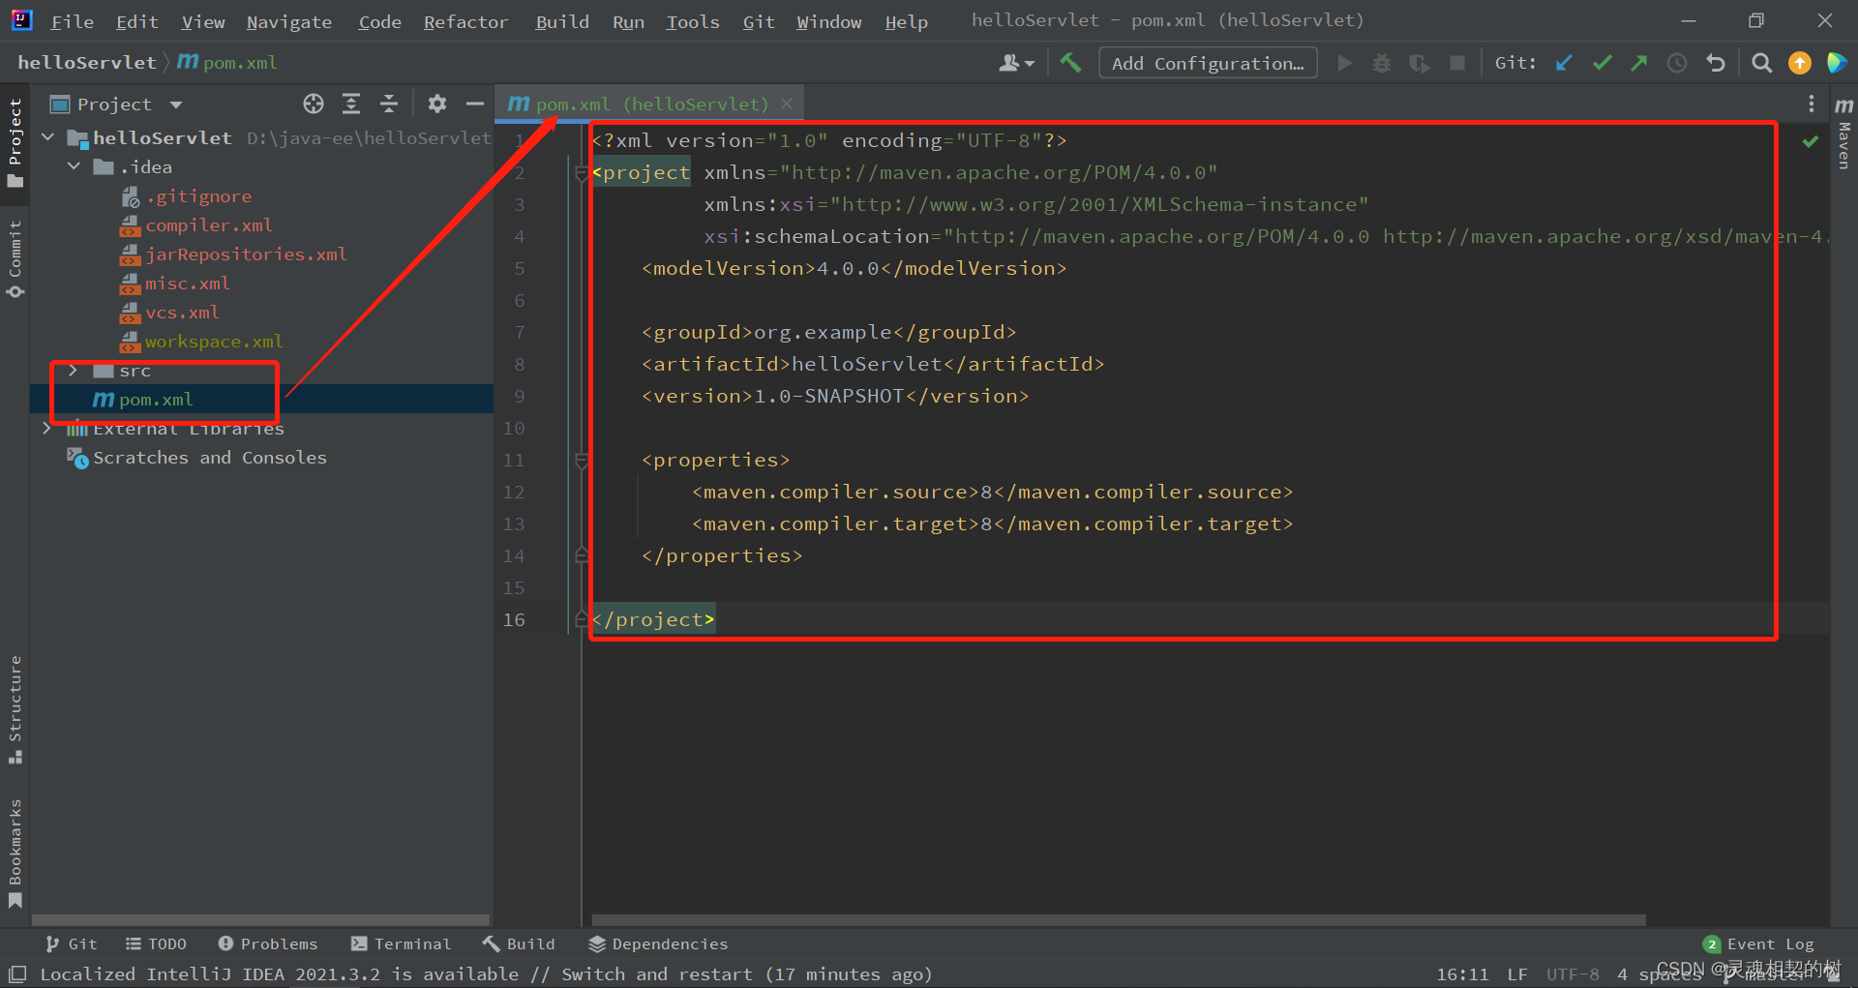This screenshot has width=1858, height=988.
Task: Click the Select Opened File crosshair icon
Action: pos(314,104)
